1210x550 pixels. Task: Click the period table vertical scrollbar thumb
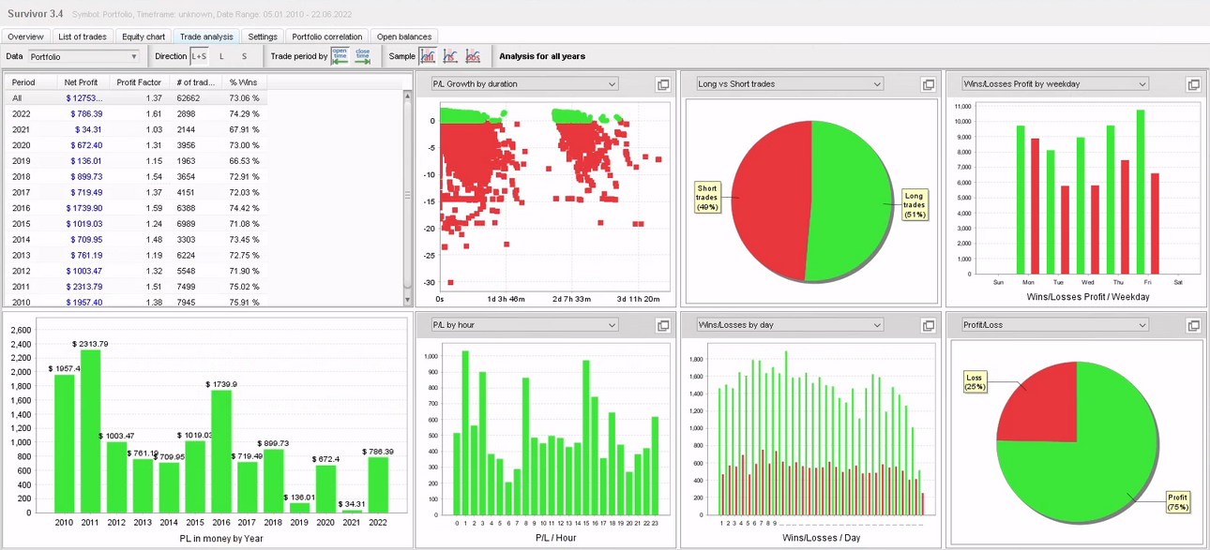(x=407, y=195)
